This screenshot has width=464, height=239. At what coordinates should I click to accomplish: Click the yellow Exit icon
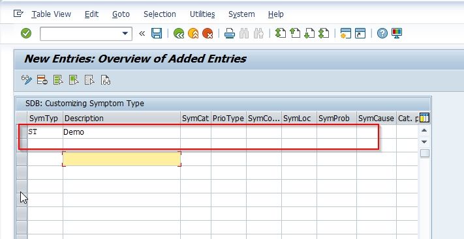coord(193,33)
